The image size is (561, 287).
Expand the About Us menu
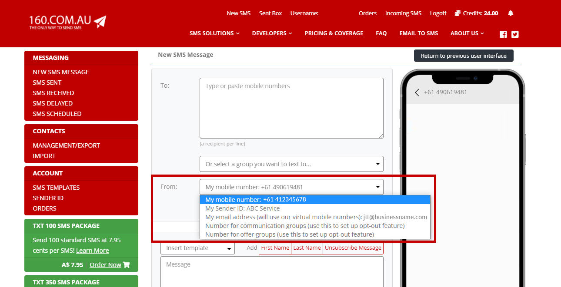tap(467, 33)
